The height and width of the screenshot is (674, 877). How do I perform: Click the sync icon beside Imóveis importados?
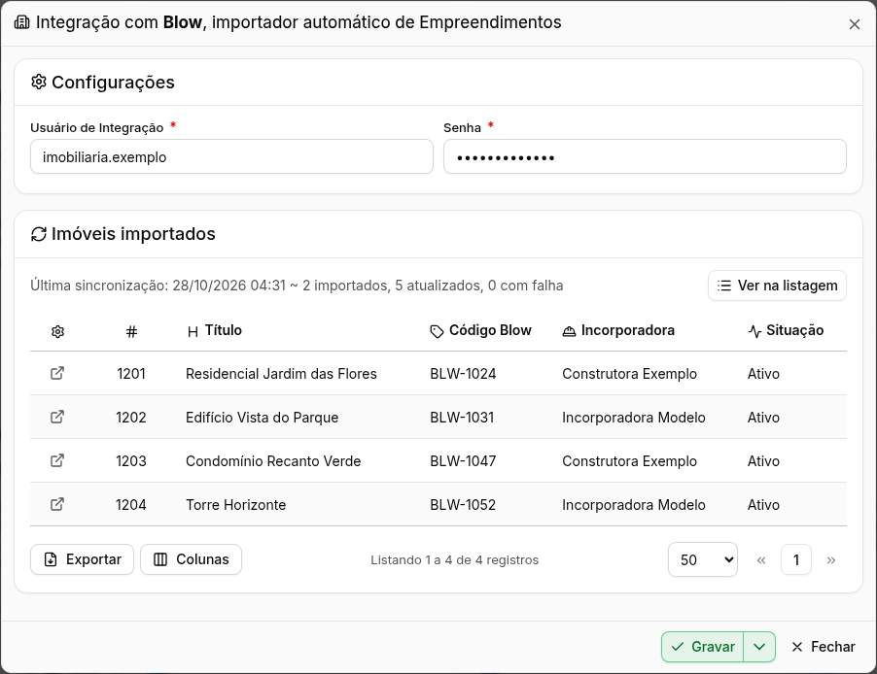(x=39, y=234)
